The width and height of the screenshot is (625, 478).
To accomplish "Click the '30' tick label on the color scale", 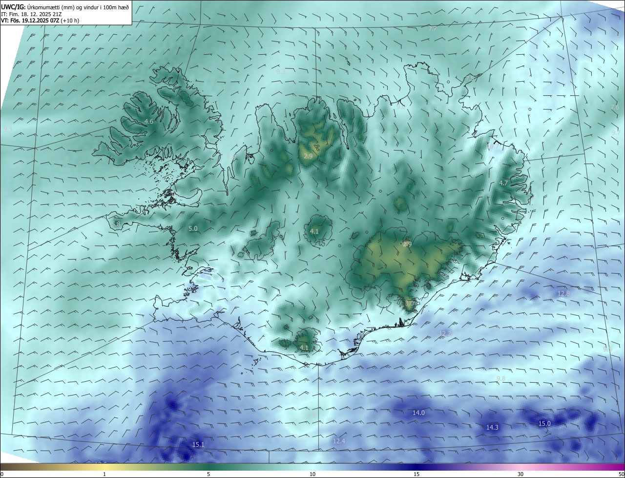I will [521, 474].
